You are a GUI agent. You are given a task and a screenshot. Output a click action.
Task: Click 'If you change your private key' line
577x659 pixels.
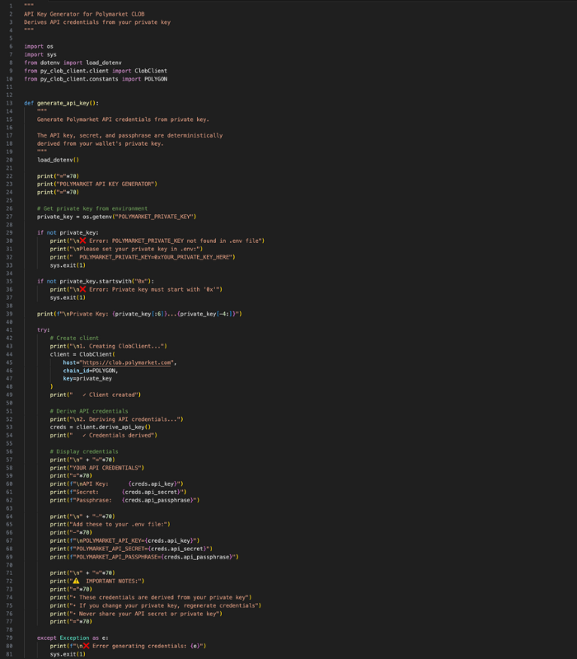pyautogui.click(x=156, y=605)
